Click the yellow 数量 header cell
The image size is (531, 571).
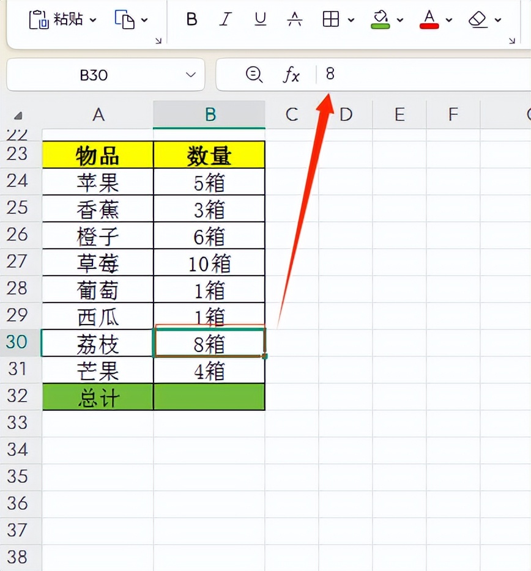coord(210,155)
